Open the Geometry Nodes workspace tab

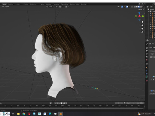74,4
